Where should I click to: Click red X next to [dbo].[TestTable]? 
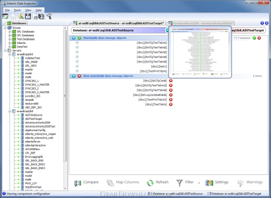point(171,104)
